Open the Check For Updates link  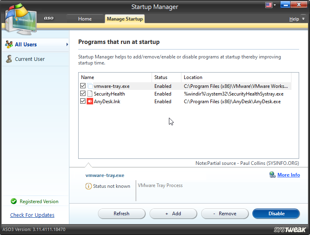click(x=32, y=215)
